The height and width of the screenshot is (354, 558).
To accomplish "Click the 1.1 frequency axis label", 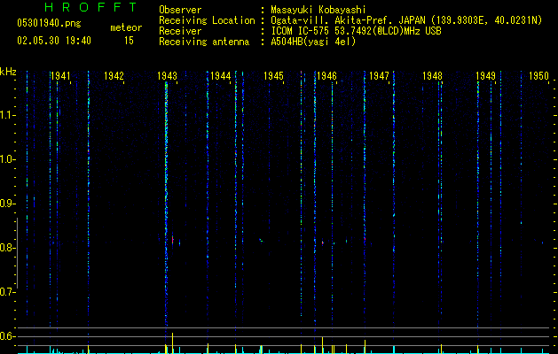I will click(x=8, y=115).
